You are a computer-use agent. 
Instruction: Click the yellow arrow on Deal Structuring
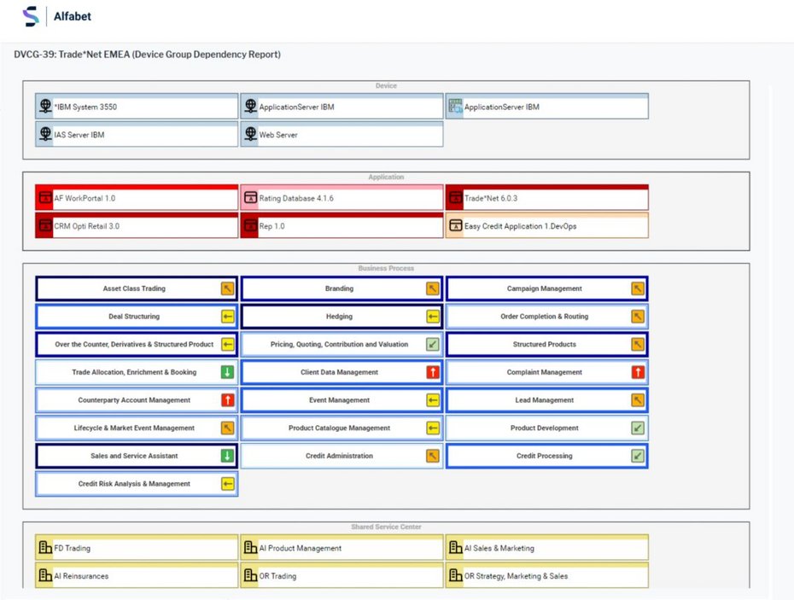tap(228, 317)
